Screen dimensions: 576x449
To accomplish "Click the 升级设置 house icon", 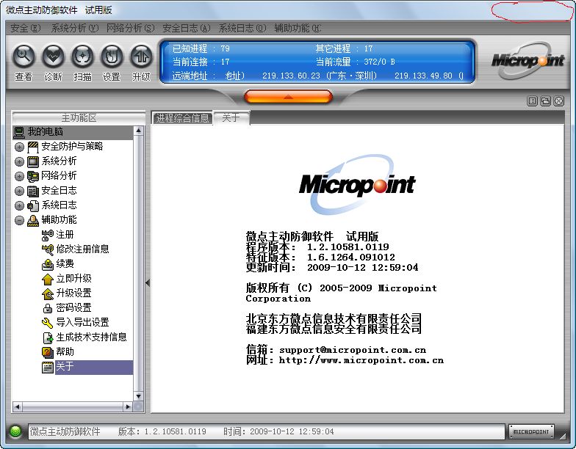I will click(47, 293).
